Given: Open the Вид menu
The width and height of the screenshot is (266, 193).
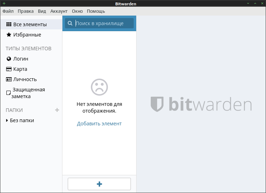Looking at the screenshot, I should [42, 11].
